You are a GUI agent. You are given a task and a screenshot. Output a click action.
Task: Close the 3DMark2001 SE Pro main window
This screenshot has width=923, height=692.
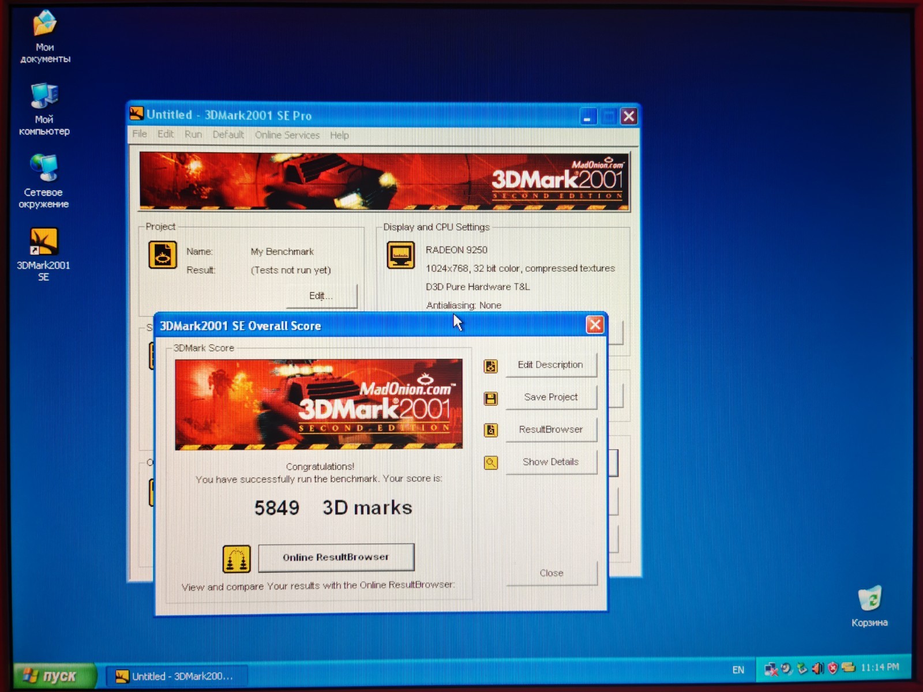pos(629,117)
